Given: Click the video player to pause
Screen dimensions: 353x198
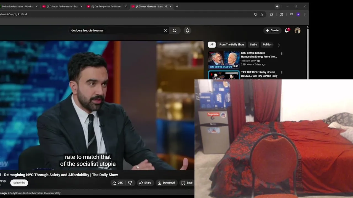Looking at the screenshot, I should [101, 105].
